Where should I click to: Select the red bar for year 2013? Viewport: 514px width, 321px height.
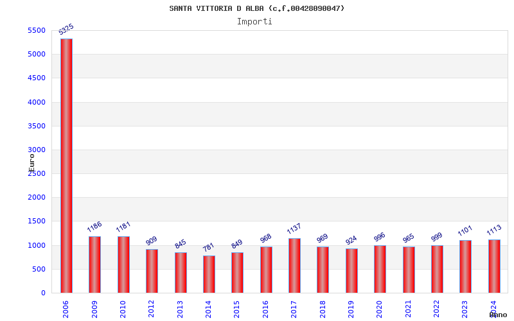(x=181, y=272)
